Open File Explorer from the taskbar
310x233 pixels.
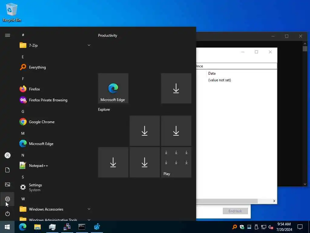[37, 227]
